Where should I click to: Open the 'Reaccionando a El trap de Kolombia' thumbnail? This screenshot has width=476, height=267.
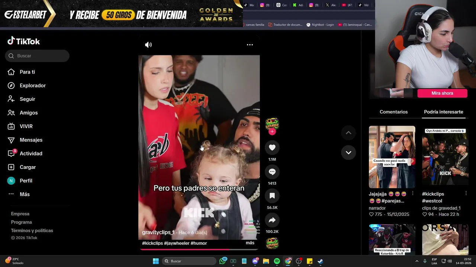[392, 240]
